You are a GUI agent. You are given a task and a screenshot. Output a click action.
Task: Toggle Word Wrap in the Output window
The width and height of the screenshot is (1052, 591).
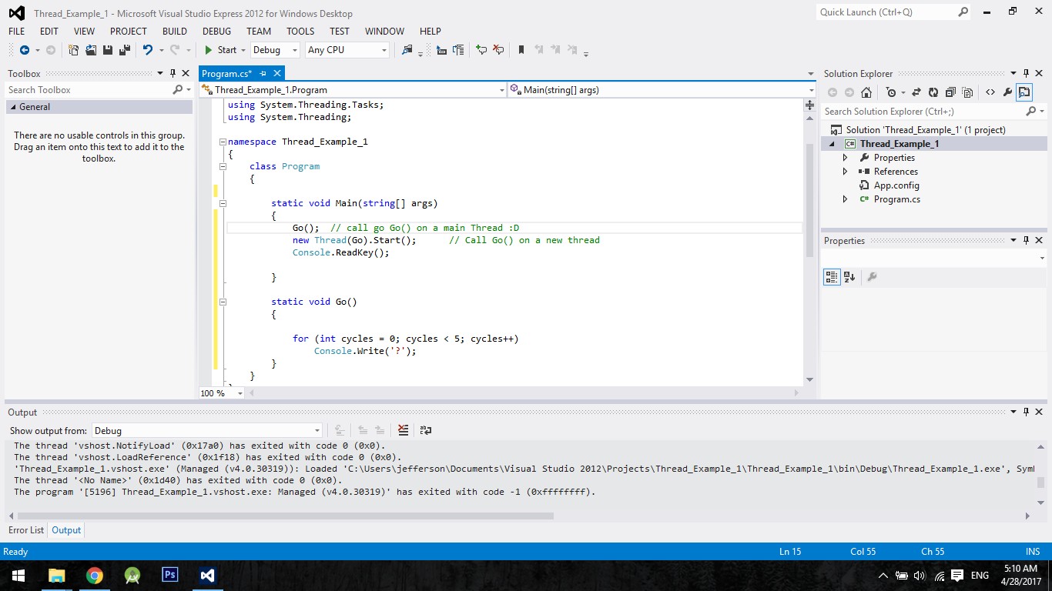(x=426, y=431)
